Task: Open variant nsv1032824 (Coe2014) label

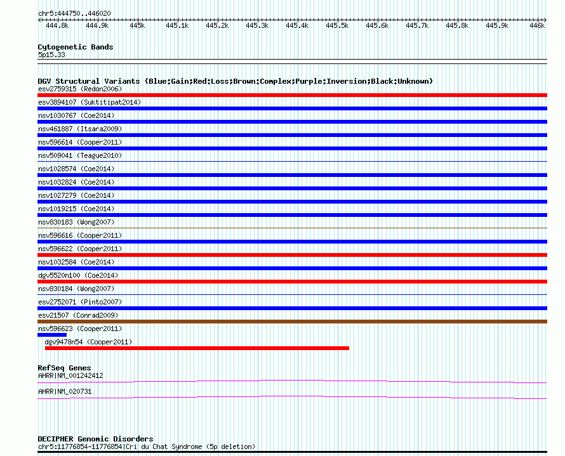Action: click(x=76, y=182)
